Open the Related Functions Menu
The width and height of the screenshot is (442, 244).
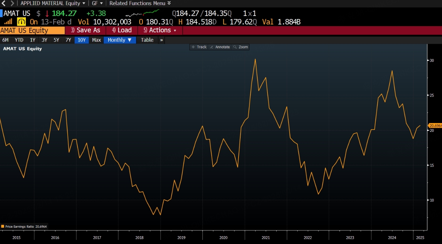140,3
